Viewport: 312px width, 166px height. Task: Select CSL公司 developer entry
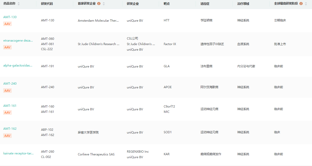click(x=133, y=39)
